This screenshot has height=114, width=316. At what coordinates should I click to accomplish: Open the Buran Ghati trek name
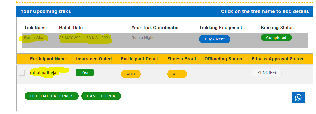tap(35, 38)
